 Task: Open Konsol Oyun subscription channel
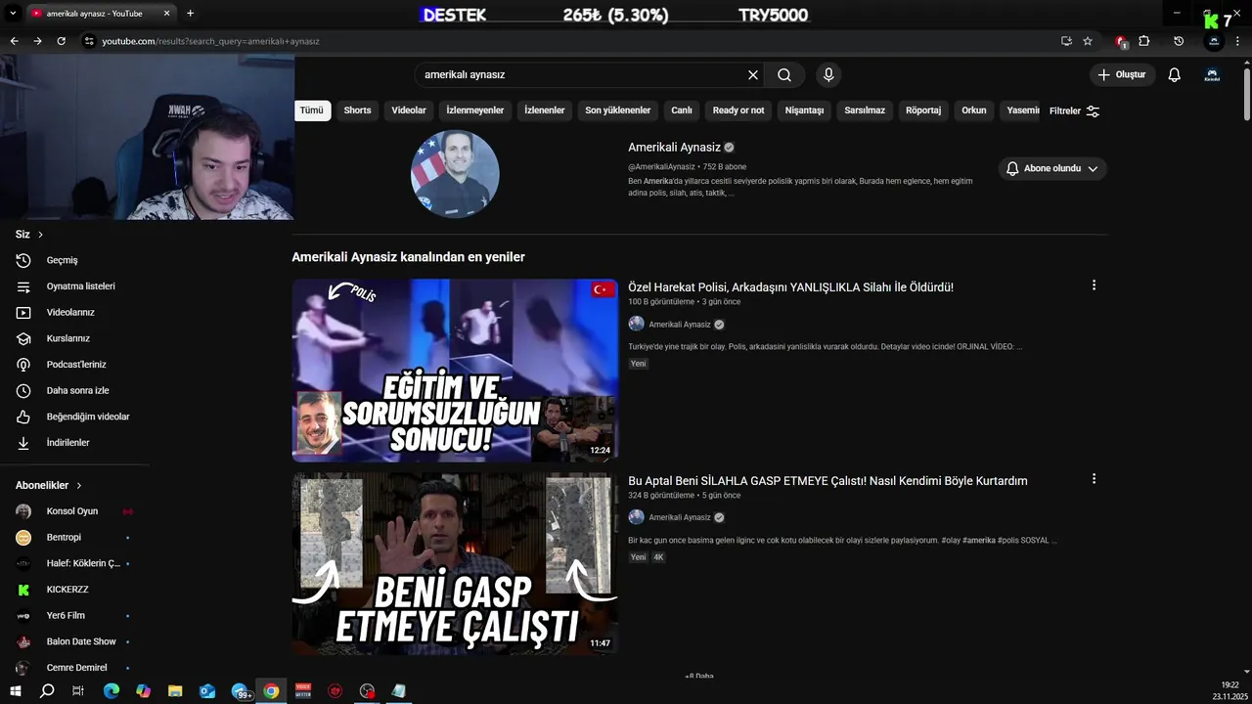click(74, 511)
